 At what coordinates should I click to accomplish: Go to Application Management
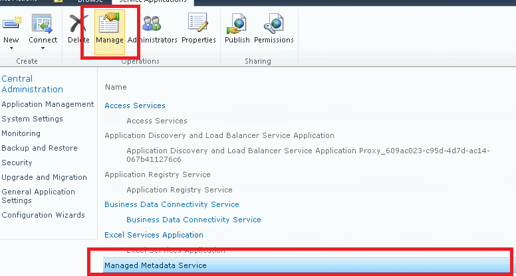point(48,104)
